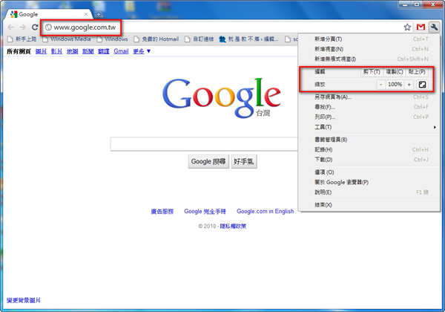Click the Google 完全手冊 link
The image size is (445, 312).
click(x=205, y=212)
